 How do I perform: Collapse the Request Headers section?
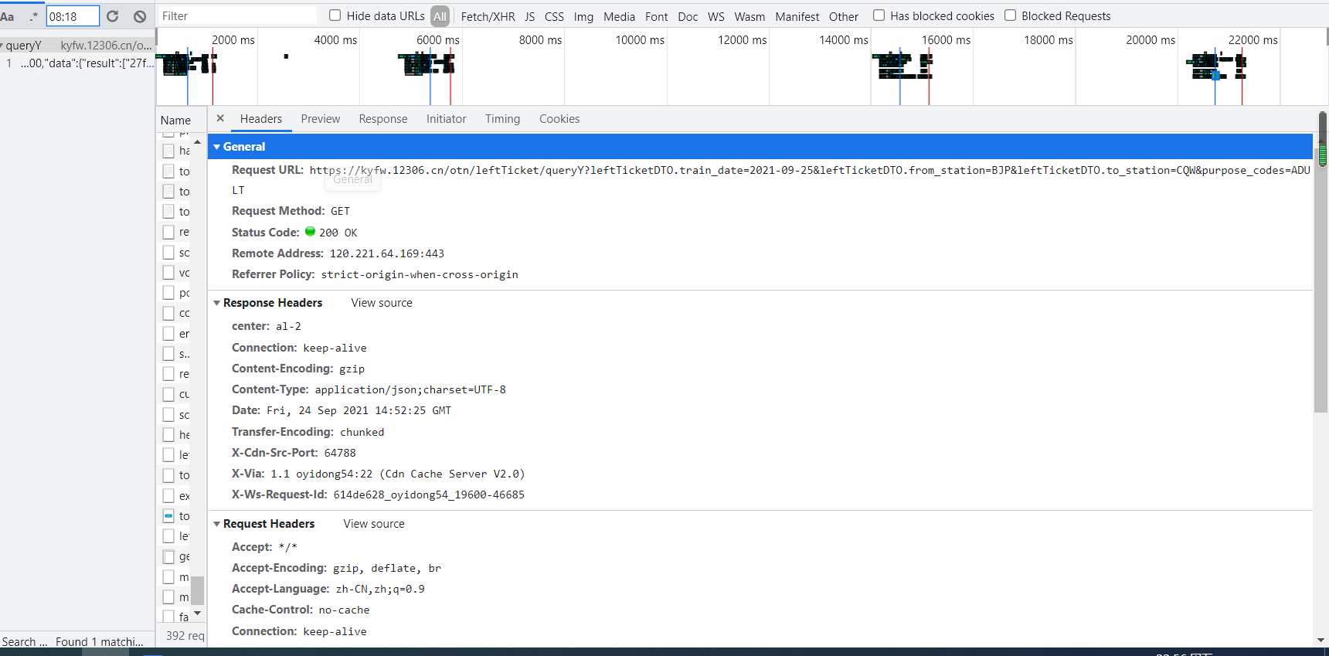coord(217,524)
